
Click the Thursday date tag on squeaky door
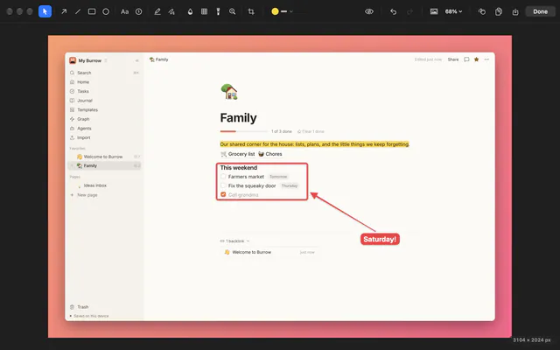pos(290,185)
